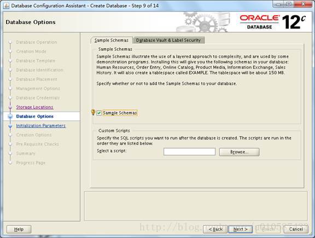Image resolution: width=315 pixels, height=238 pixels.
Task: Click the Database Identification step
Action: (x=39, y=70)
